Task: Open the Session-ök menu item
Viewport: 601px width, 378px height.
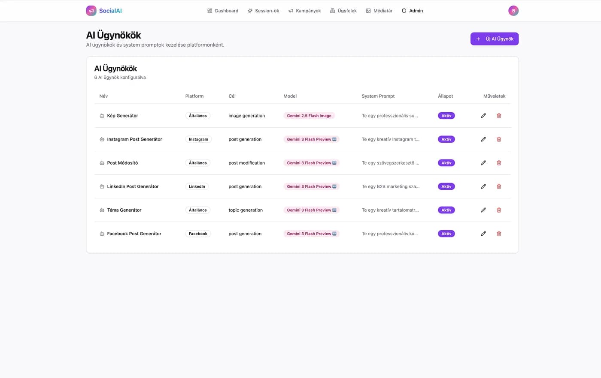Action: pos(263,11)
